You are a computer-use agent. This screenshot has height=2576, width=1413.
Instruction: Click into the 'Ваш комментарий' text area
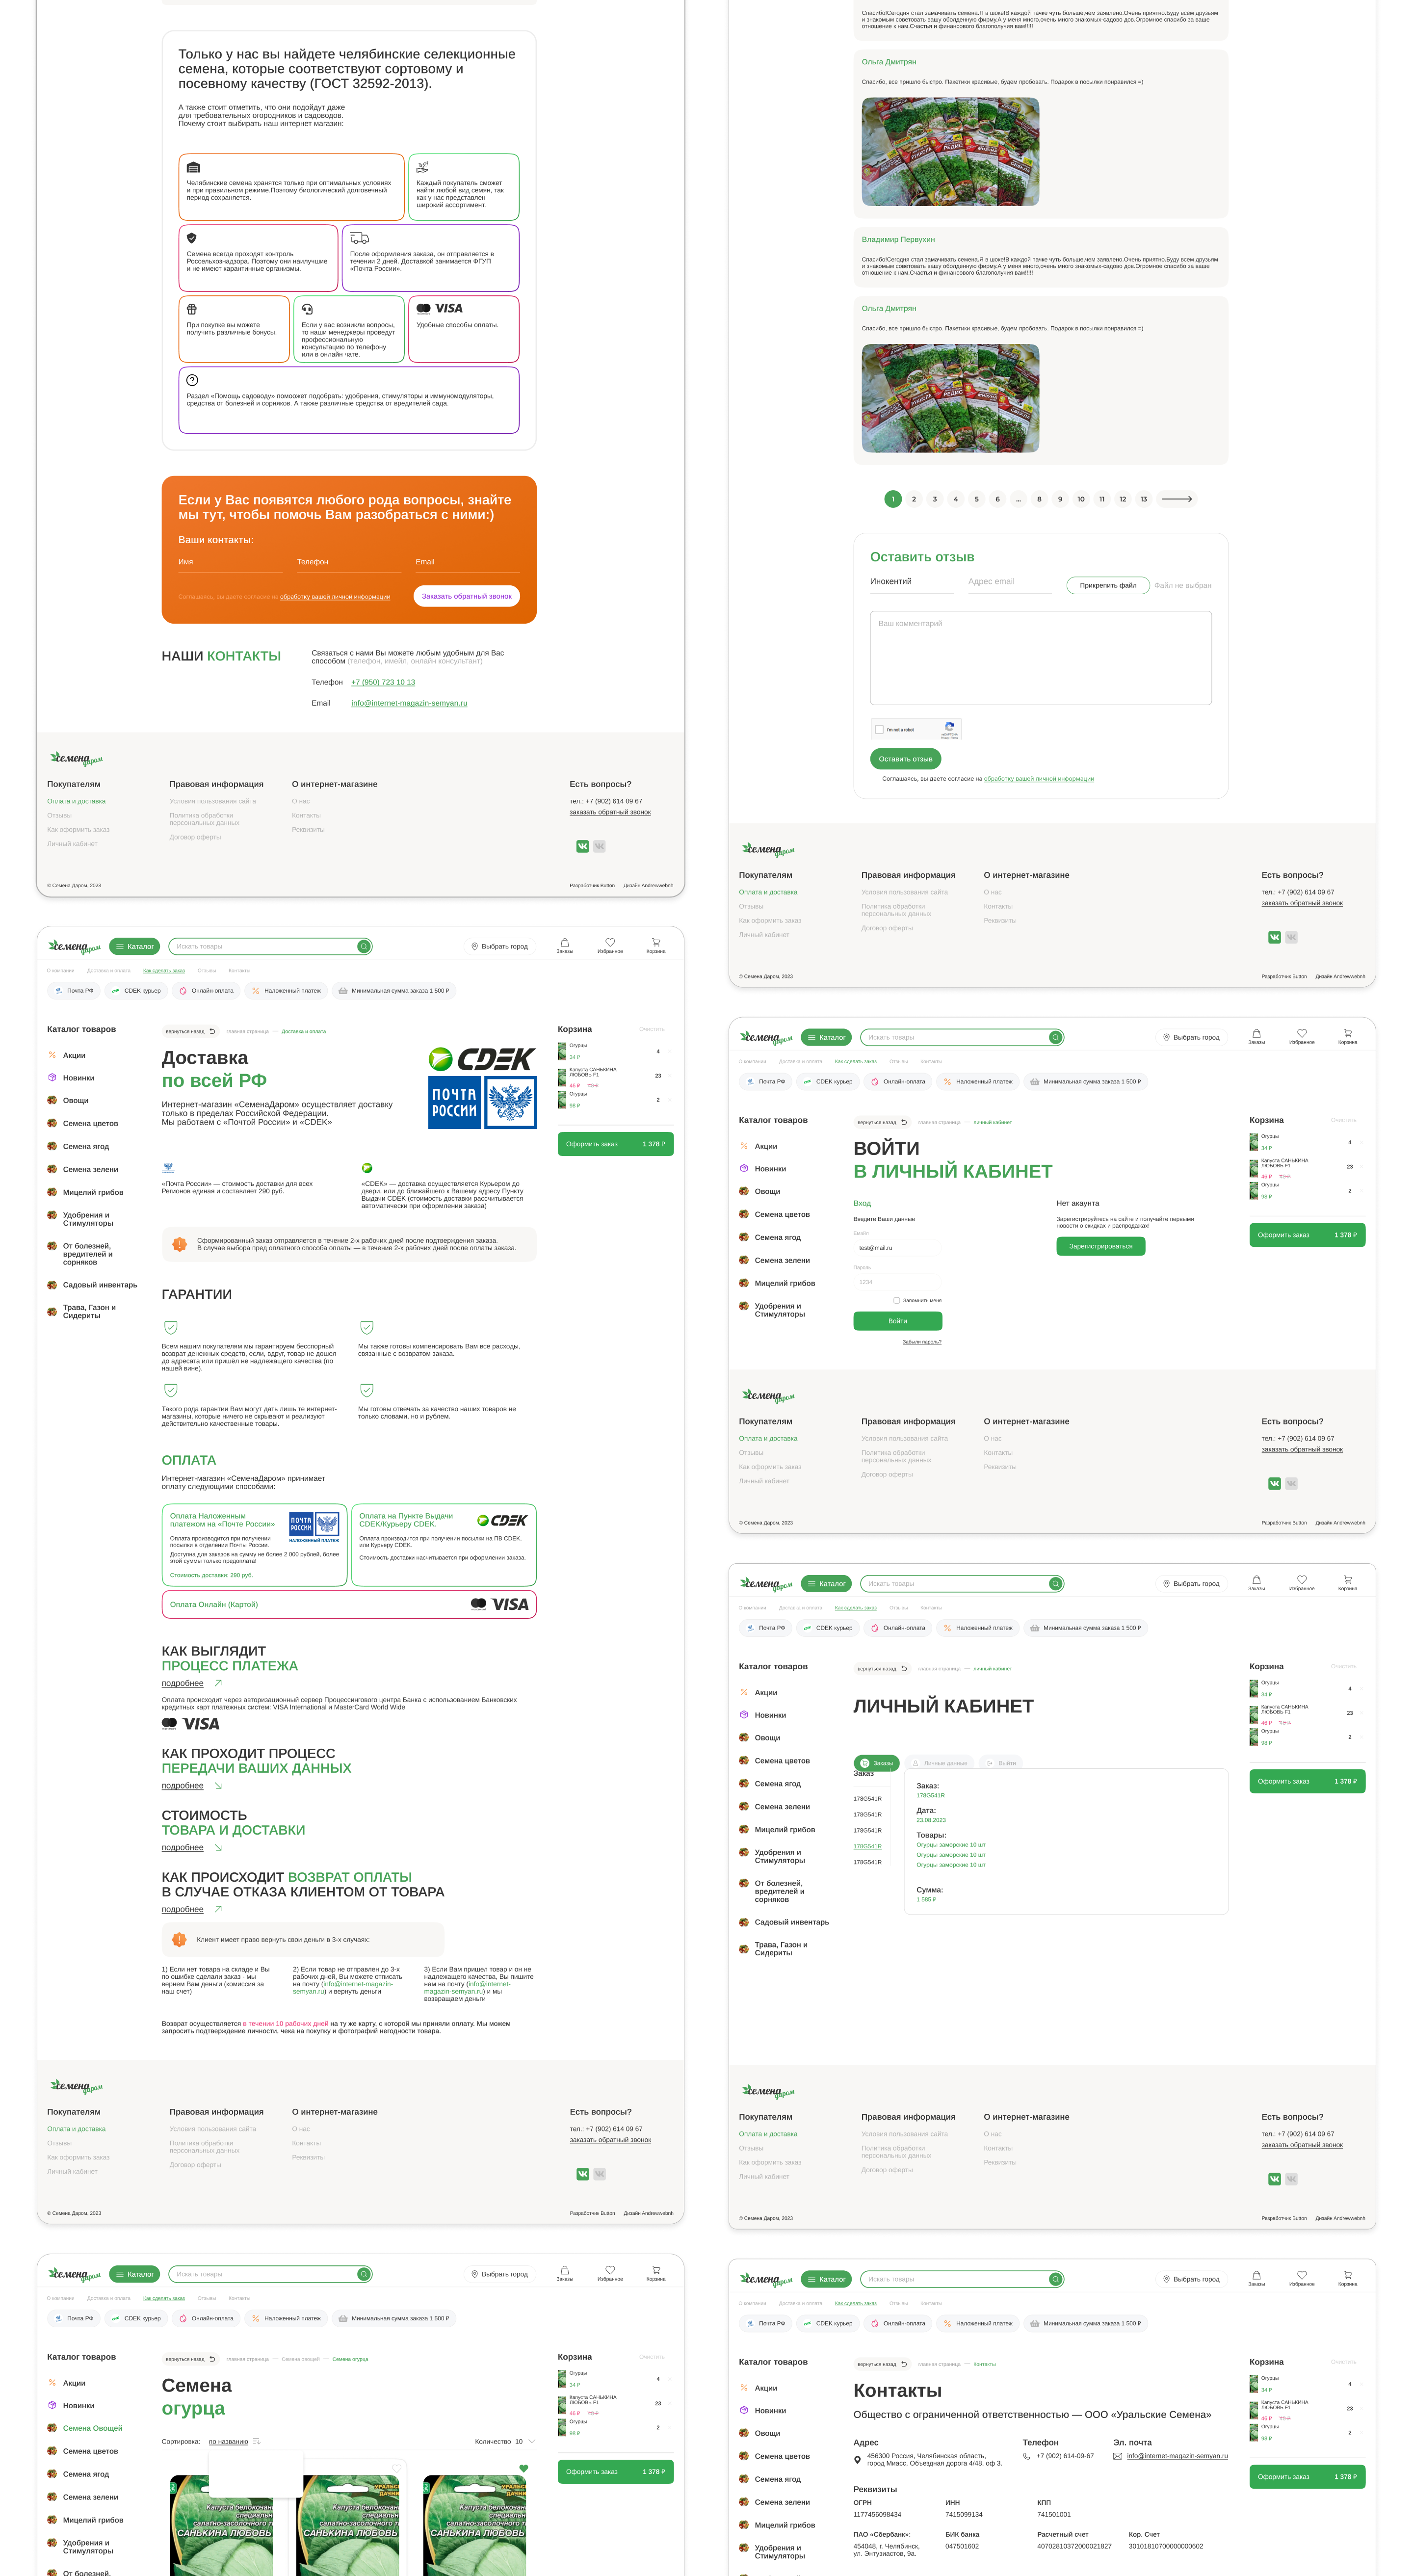point(1040,658)
